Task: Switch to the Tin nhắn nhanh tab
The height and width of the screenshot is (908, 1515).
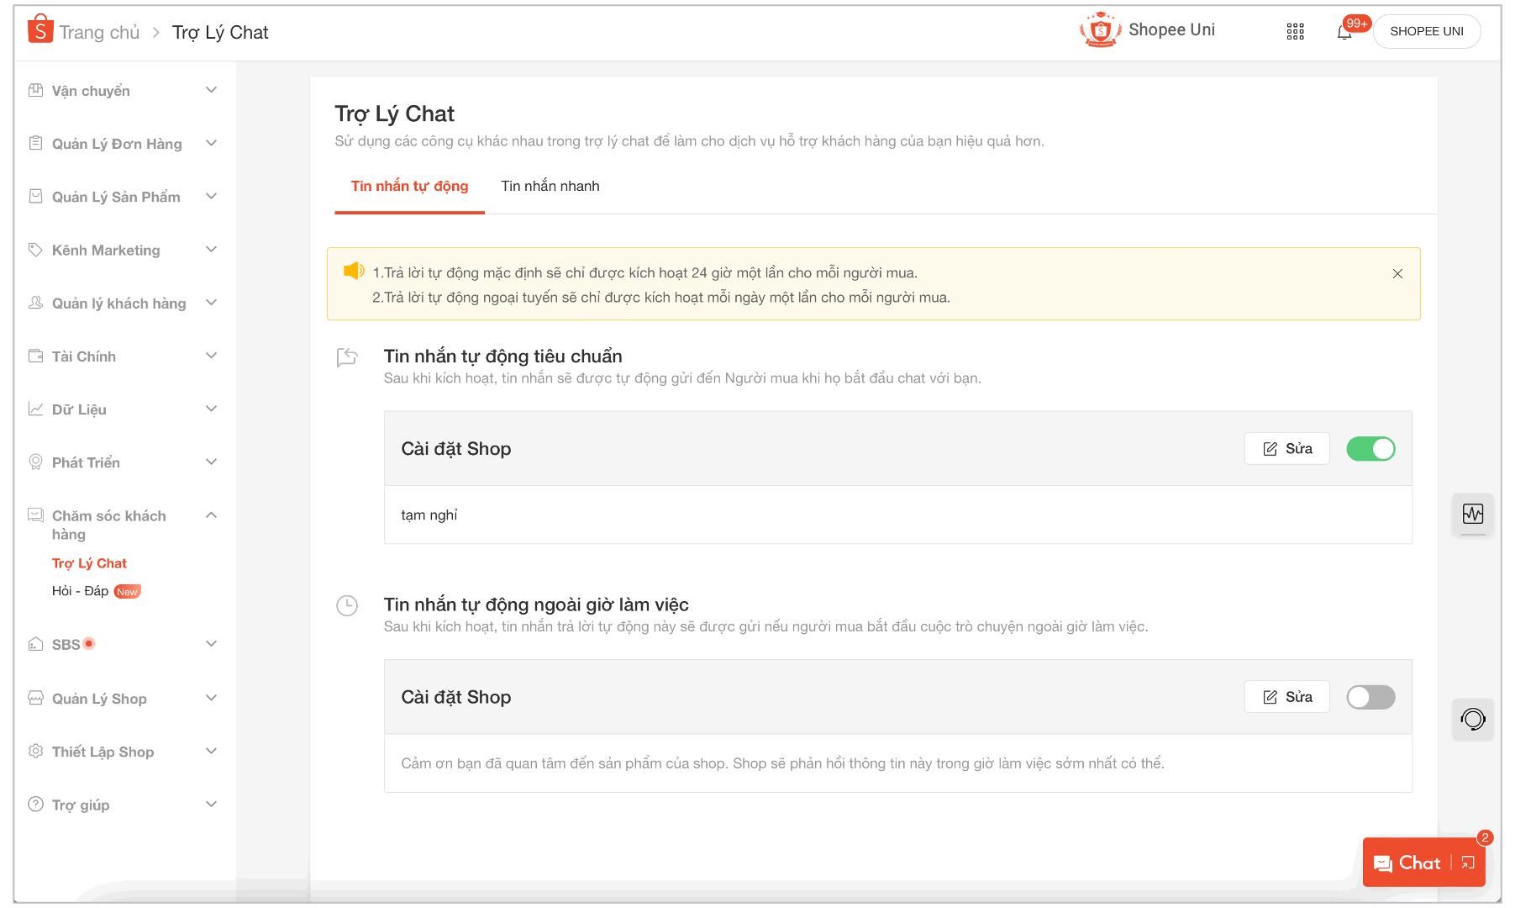Action: click(550, 187)
